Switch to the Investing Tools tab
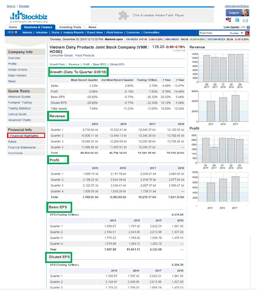257x290 pixels. pos(70,27)
